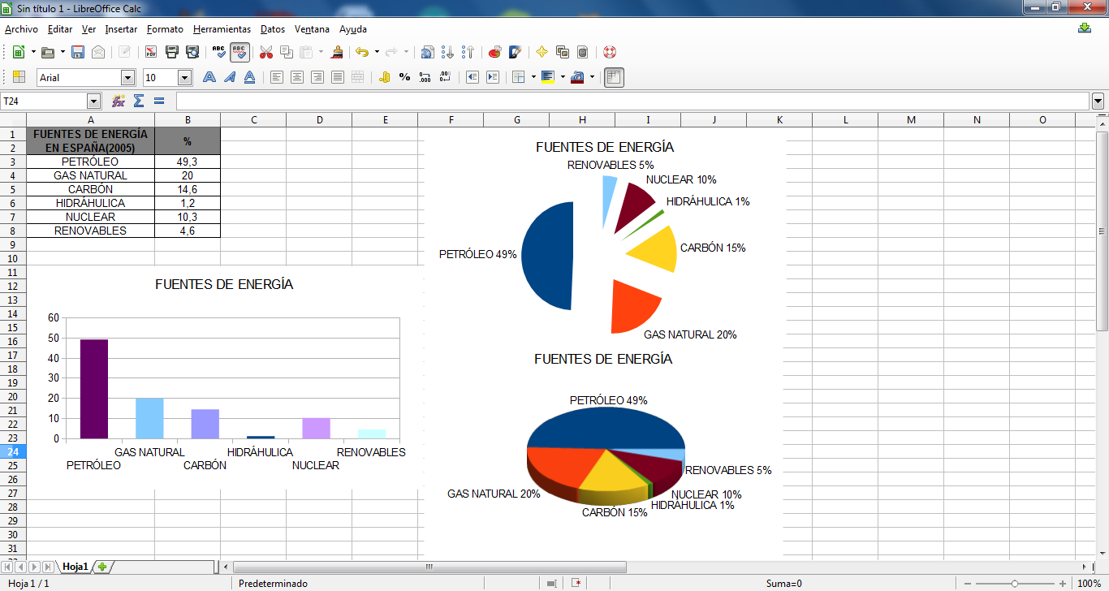Click the horizontal scrollbar thumb

tap(429, 567)
